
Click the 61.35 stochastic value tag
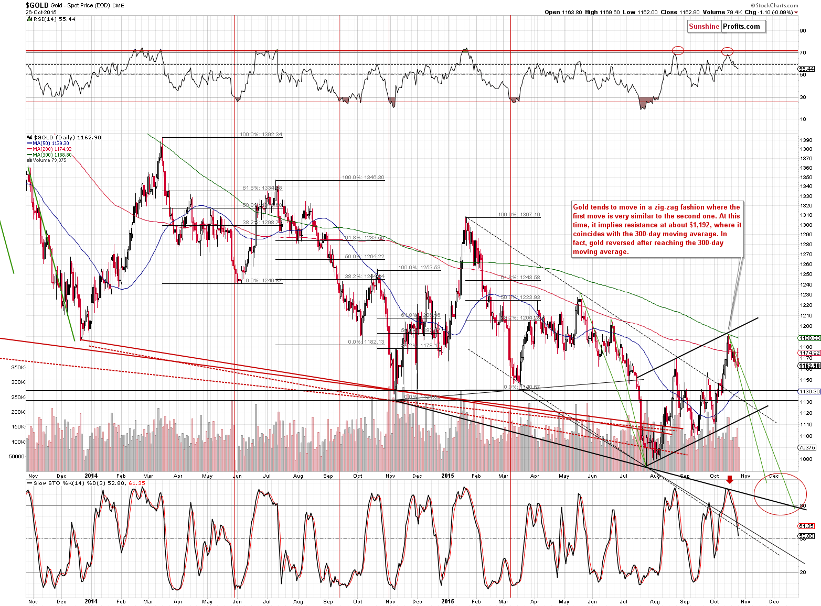coord(806,526)
